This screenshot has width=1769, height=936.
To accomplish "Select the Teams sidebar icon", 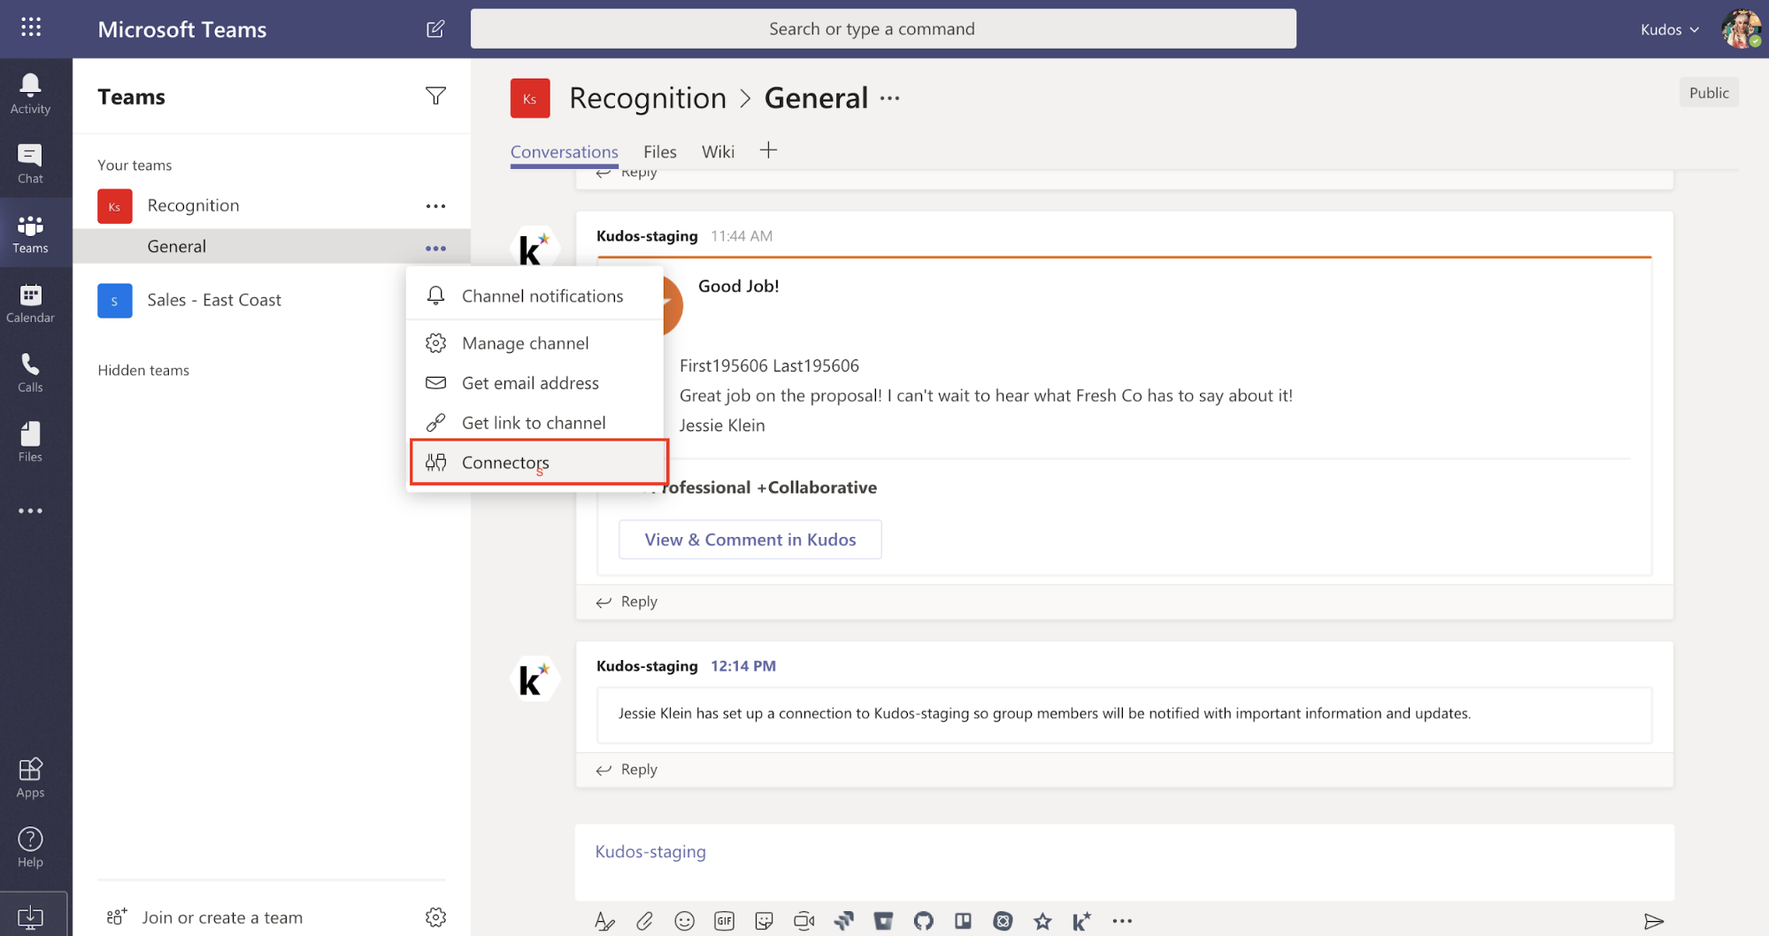I will point(30,234).
